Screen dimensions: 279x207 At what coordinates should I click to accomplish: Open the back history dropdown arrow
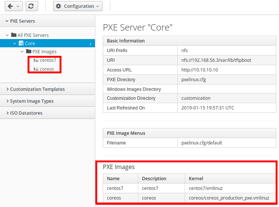[x=18, y=6]
